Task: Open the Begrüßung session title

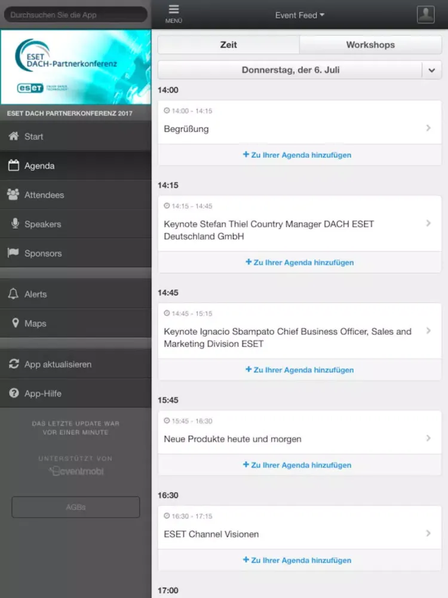Action: [x=186, y=129]
